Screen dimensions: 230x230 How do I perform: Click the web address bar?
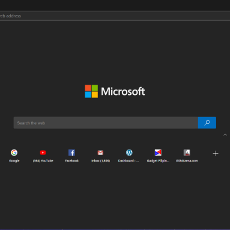pos(115,16)
